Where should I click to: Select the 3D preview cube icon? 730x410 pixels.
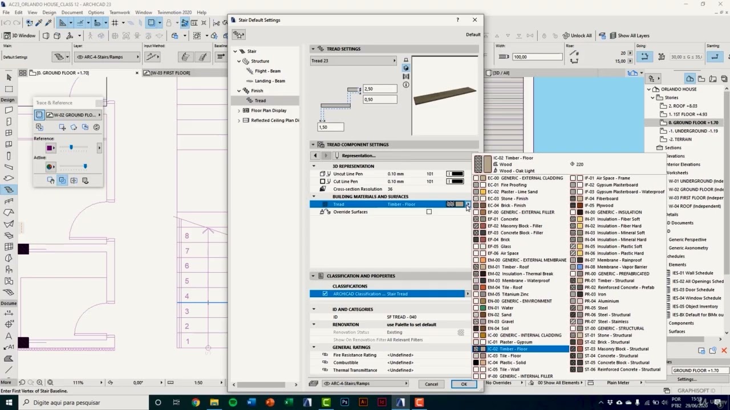405,68
